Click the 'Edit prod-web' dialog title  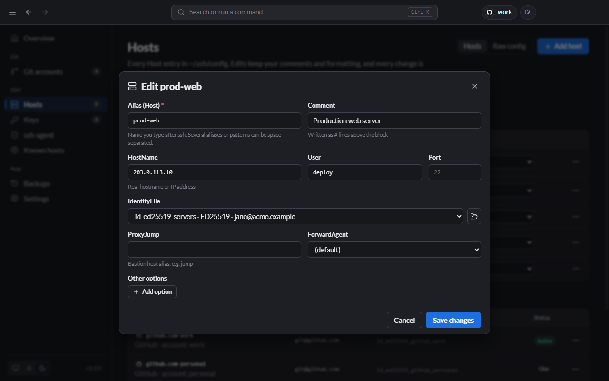171,86
